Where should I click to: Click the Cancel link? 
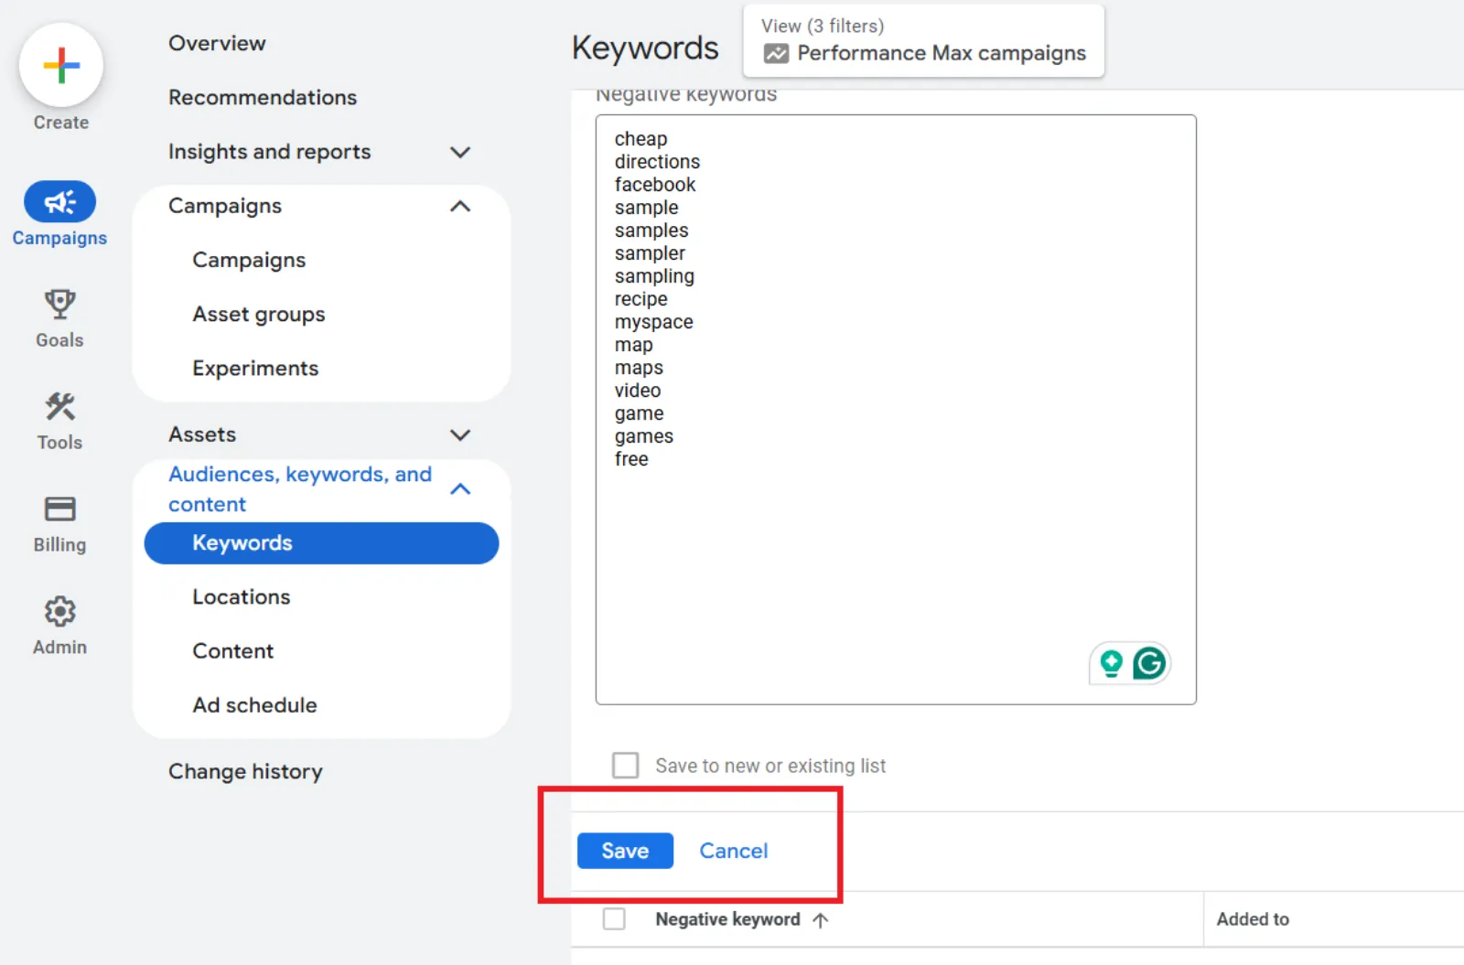coord(734,851)
